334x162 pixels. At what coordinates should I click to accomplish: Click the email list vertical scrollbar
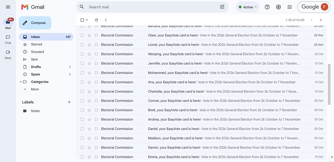[329, 84]
